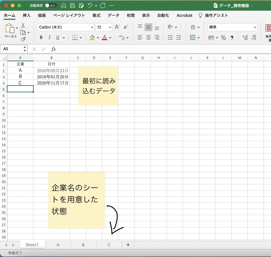Click the Decrease Font Size icon
The image size is (271, 257).
[x=126, y=27]
